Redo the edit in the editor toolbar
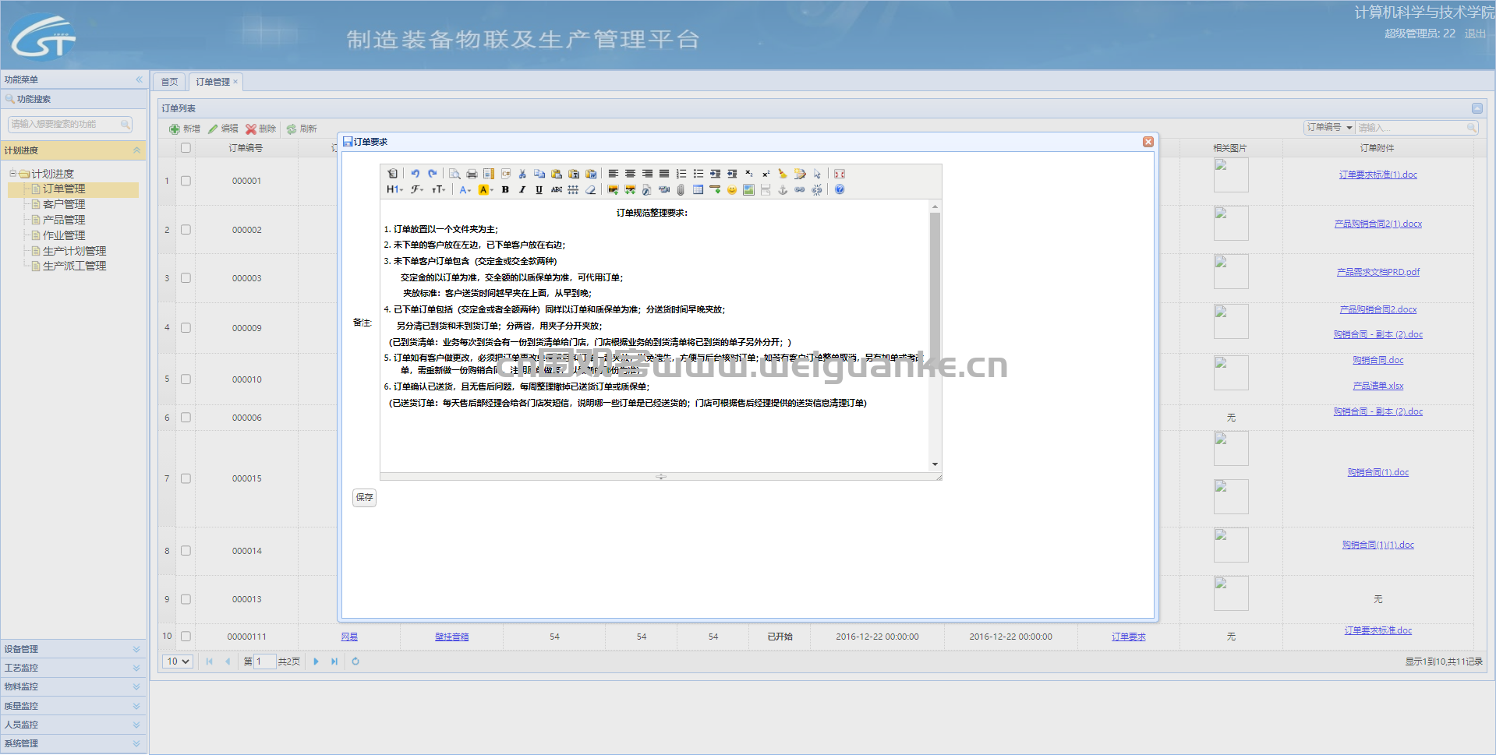 click(433, 174)
